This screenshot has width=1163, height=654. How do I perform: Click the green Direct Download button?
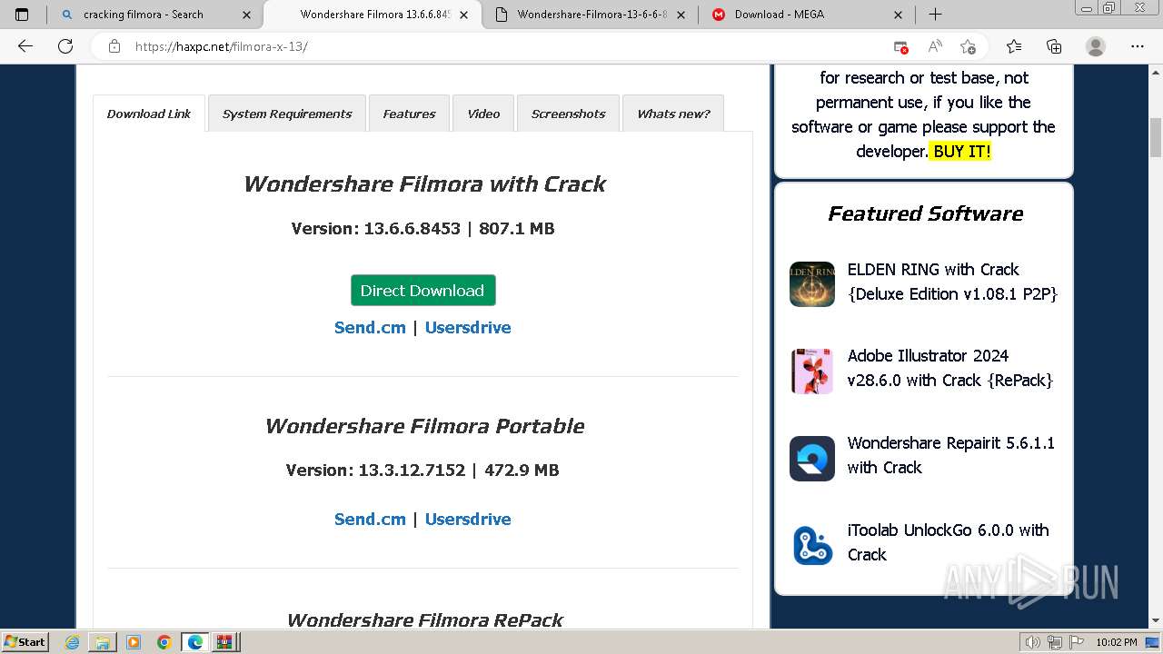tap(422, 291)
